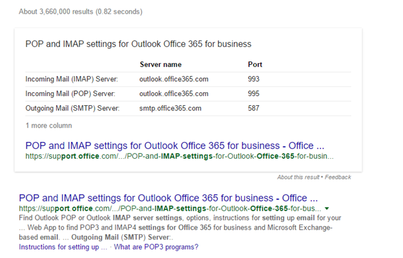The image size is (403, 258).
Task: Click the 'Outgoing Mail (SMTP) Server:' row label
Action: point(72,108)
